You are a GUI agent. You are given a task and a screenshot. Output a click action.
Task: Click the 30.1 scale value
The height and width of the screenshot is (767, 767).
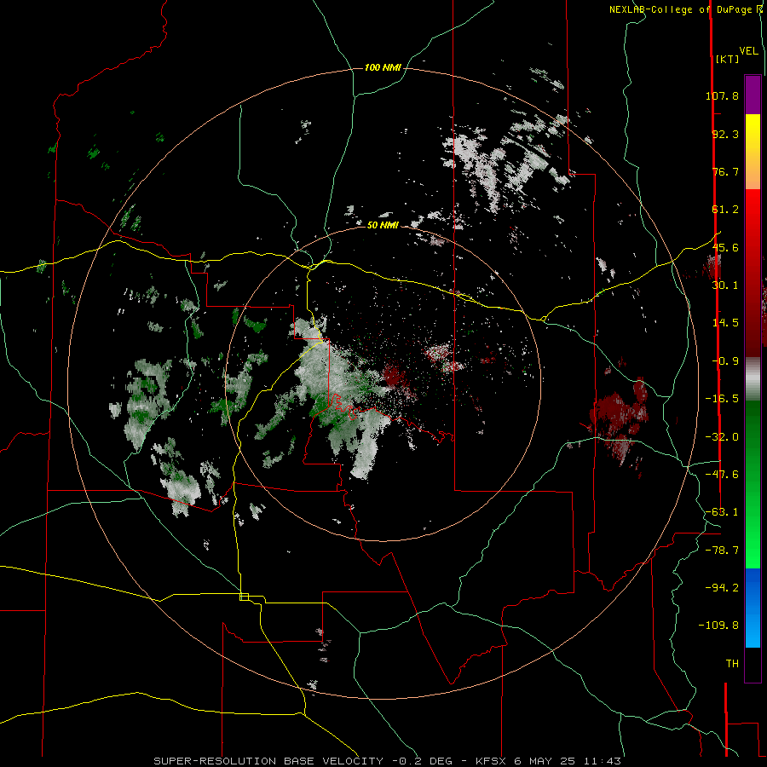point(725,285)
